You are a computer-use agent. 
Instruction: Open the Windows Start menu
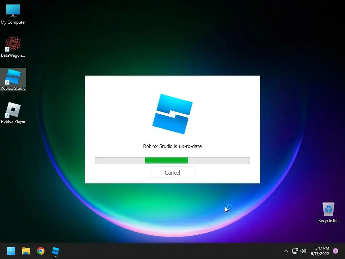pos(11,251)
